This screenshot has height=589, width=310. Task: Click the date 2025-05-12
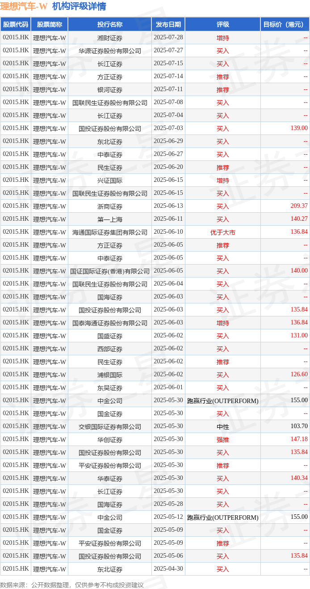pos(168,517)
